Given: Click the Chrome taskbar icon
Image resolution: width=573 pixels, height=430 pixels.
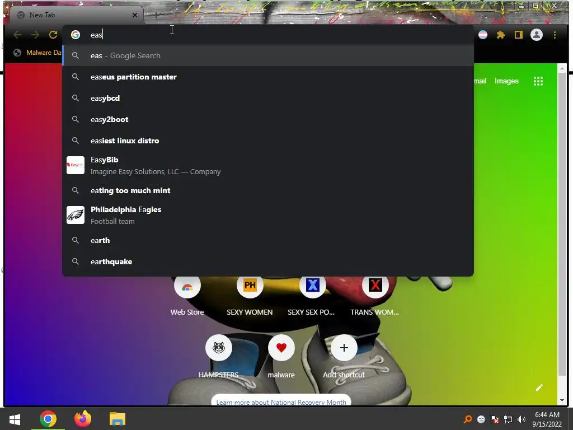Looking at the screenshot, I should tap(48, 419).
